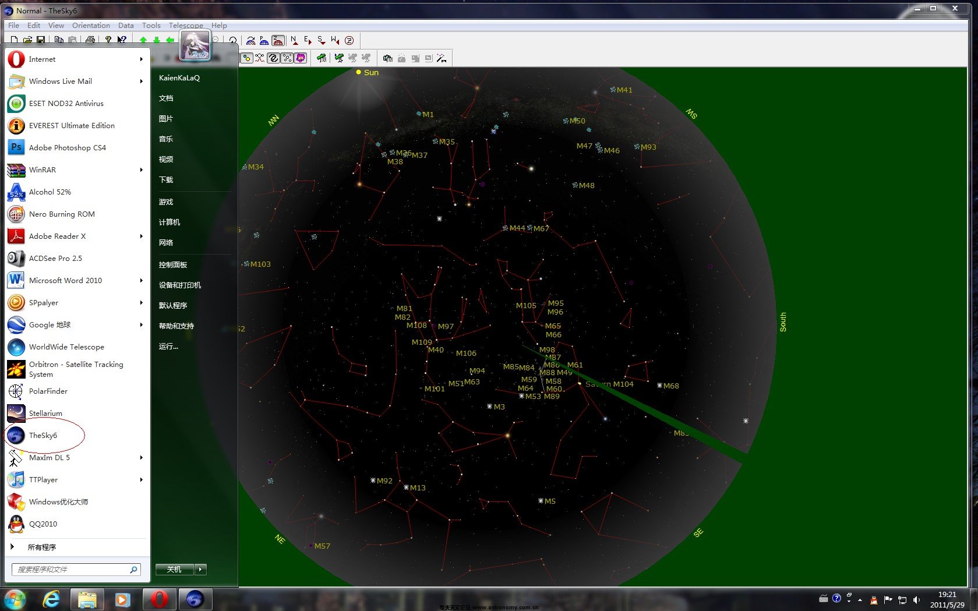
Task: Expand the Google 地球 submenu arrow
Action: pyautogui.click(x=141, y=324)
